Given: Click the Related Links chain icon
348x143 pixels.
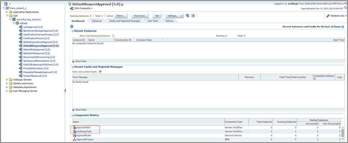Looking at the screenshot, I should click(328, 16).
